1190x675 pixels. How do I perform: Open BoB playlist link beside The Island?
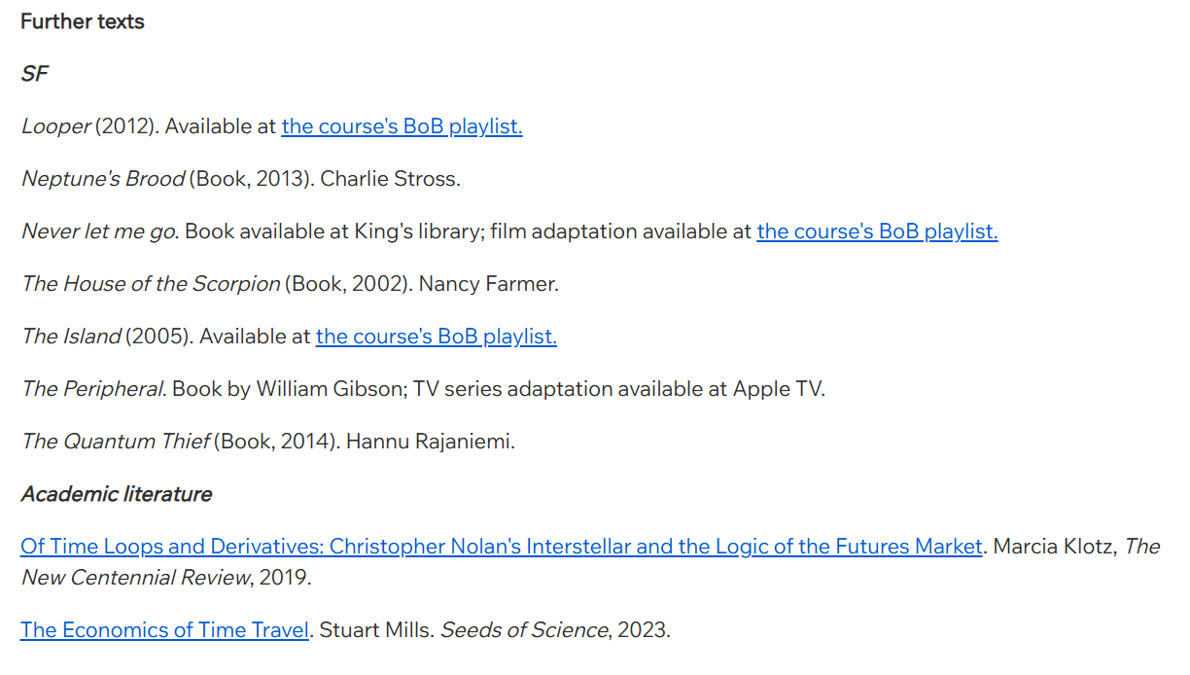tap(436, 337)
